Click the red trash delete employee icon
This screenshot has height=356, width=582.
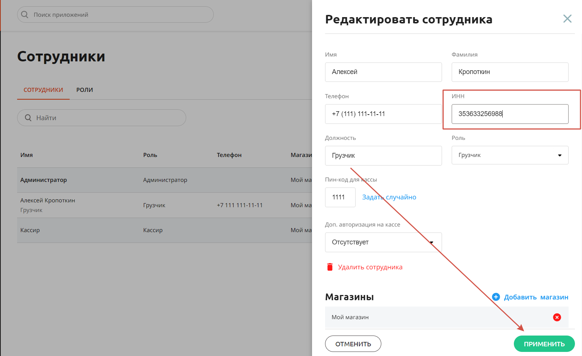(330, 267)
